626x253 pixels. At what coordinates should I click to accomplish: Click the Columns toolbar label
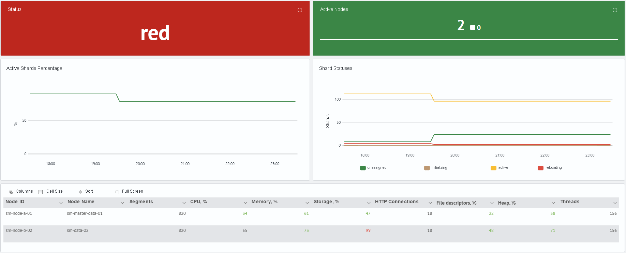point(24,191)
